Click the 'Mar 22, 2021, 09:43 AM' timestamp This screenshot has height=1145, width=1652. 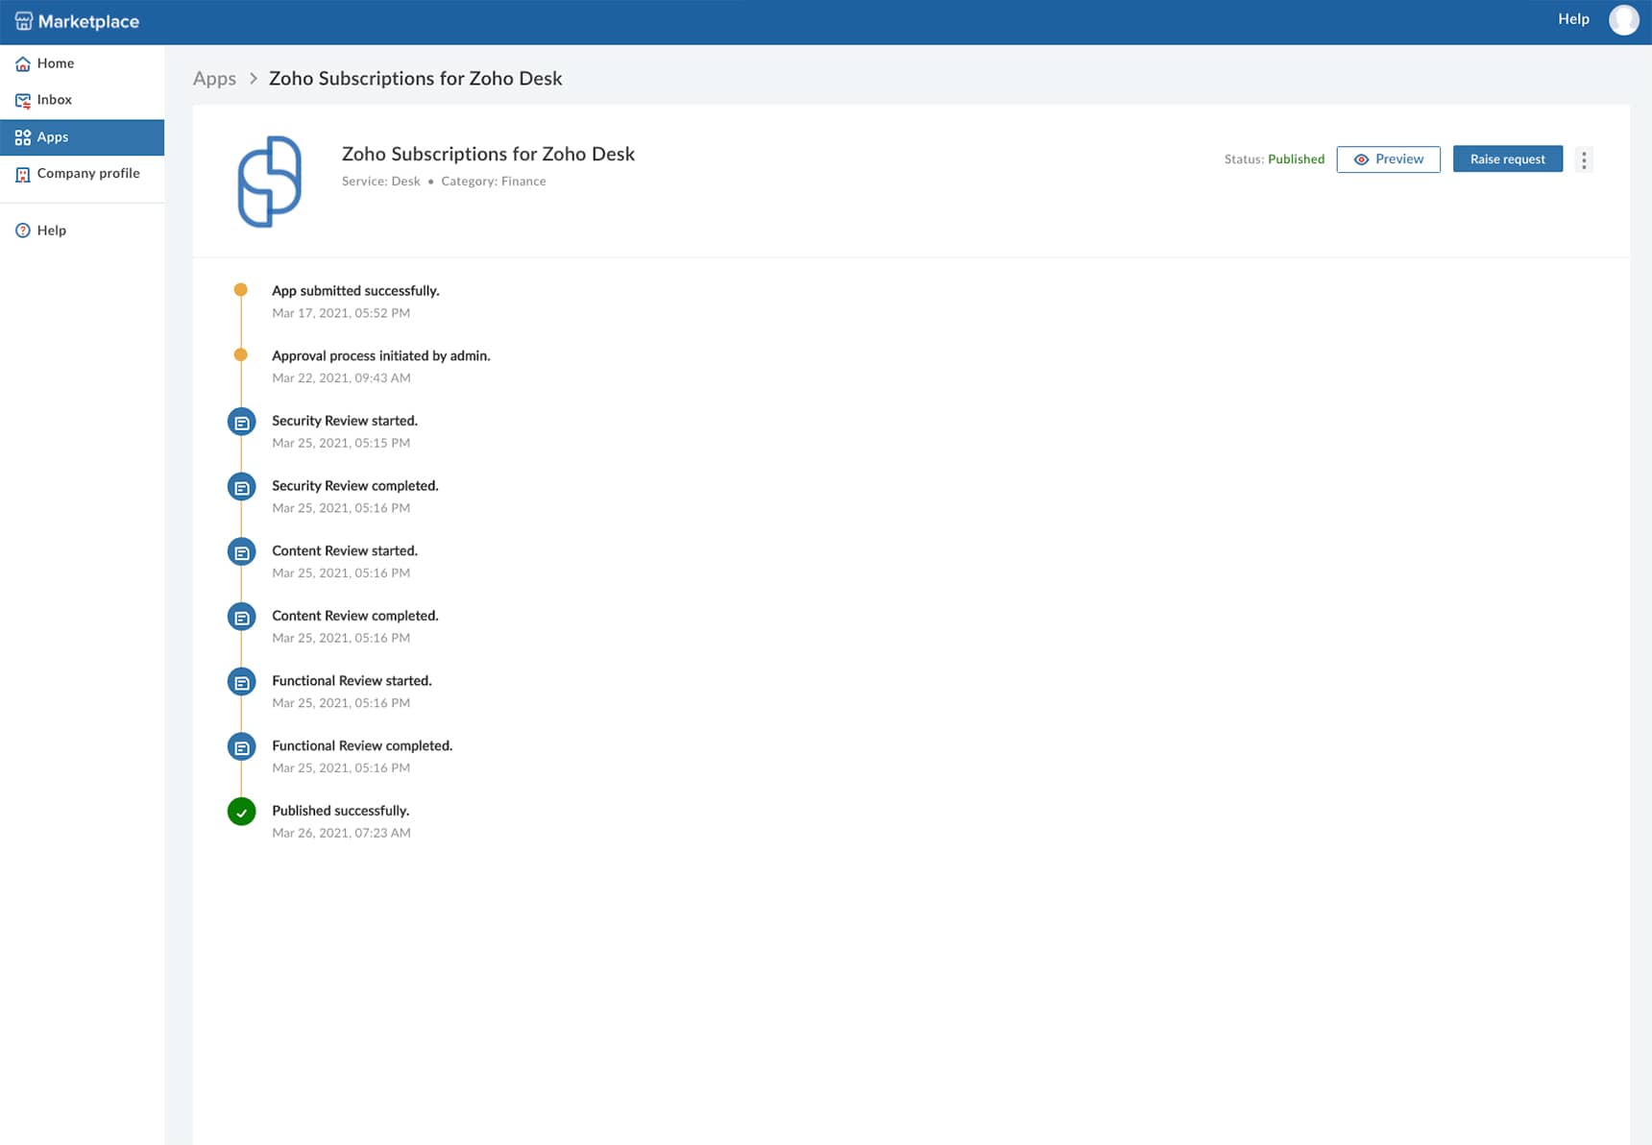pyautogui.click(x=341, y=378)
